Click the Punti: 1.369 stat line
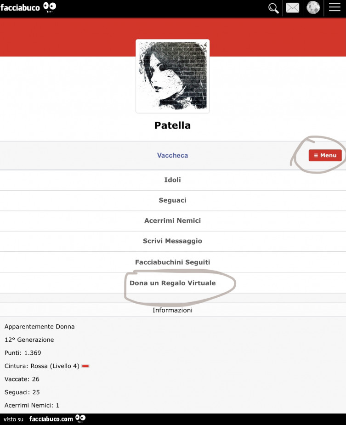This screenshot has height=425, width=346. [x=23, y=353]
